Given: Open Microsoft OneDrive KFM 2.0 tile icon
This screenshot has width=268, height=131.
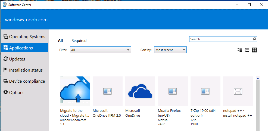Looking at the screenshot, I should [x=108, y=91].
